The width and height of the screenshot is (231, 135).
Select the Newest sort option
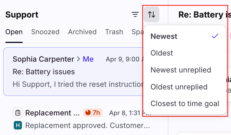pos(164,37)
